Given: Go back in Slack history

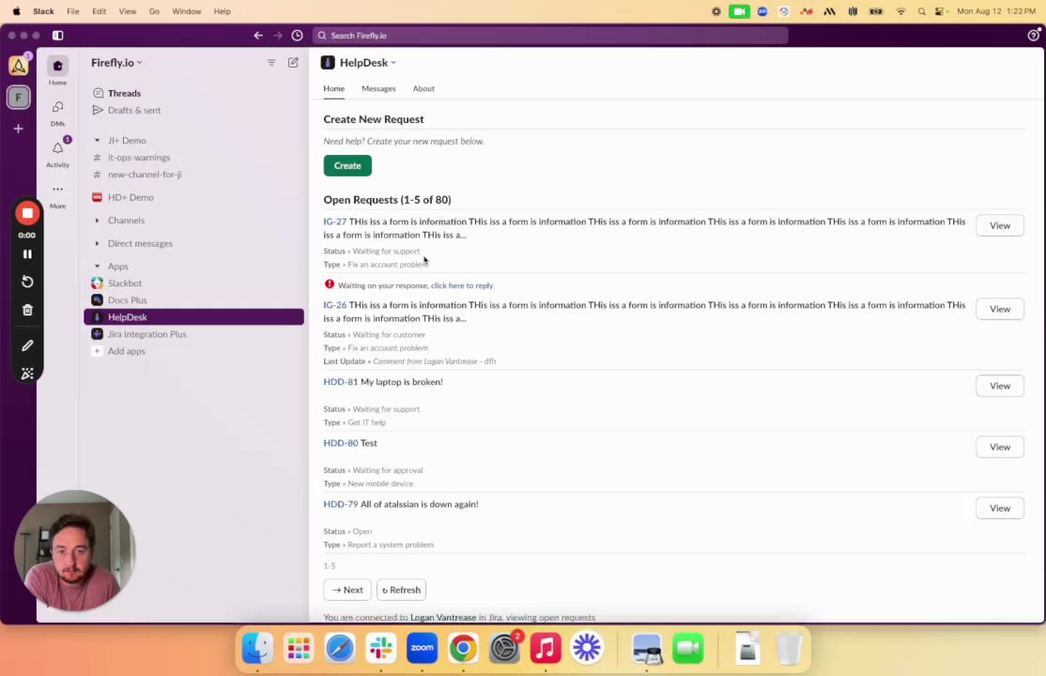Looking at the screenshot, I should 258,36.
